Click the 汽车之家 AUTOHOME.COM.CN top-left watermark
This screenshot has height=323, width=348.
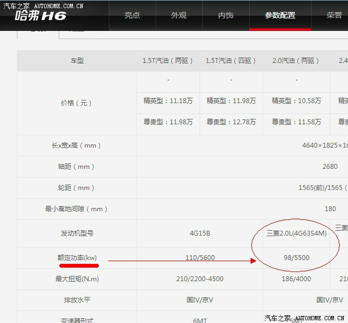42,5
